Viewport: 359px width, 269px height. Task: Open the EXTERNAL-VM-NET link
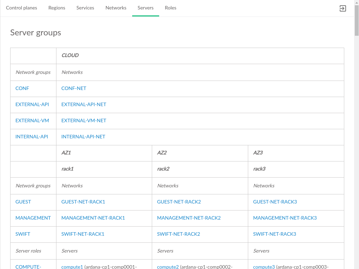(83, 120)
